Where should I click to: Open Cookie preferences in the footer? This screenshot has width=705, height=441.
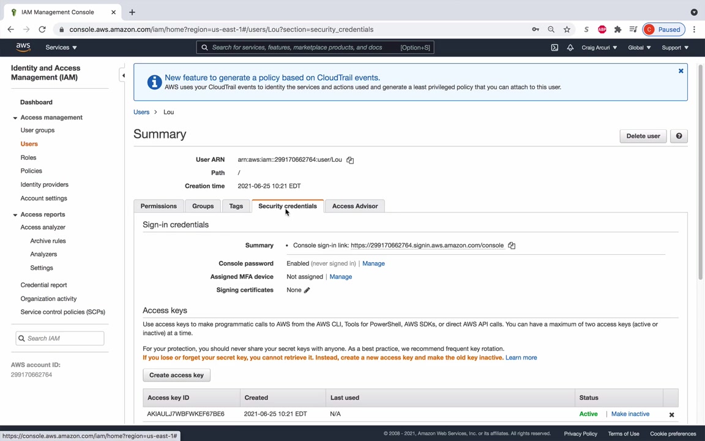point(673,434)
